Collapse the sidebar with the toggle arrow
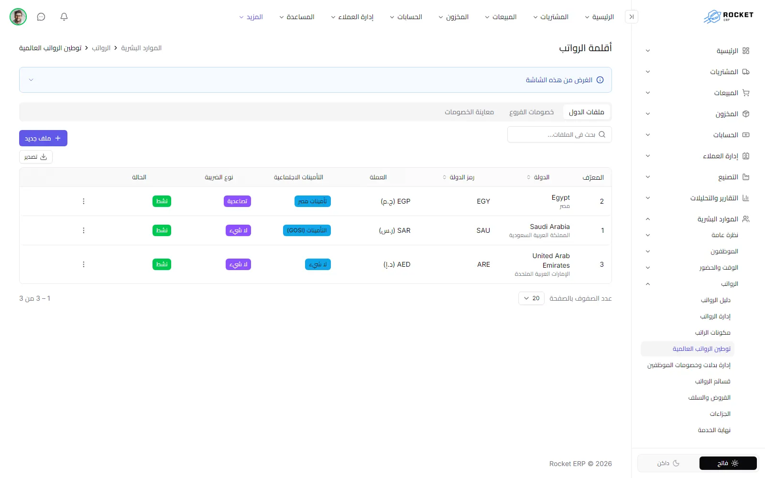765x478 pixels. pyautogui.click(x=632, y=17)
